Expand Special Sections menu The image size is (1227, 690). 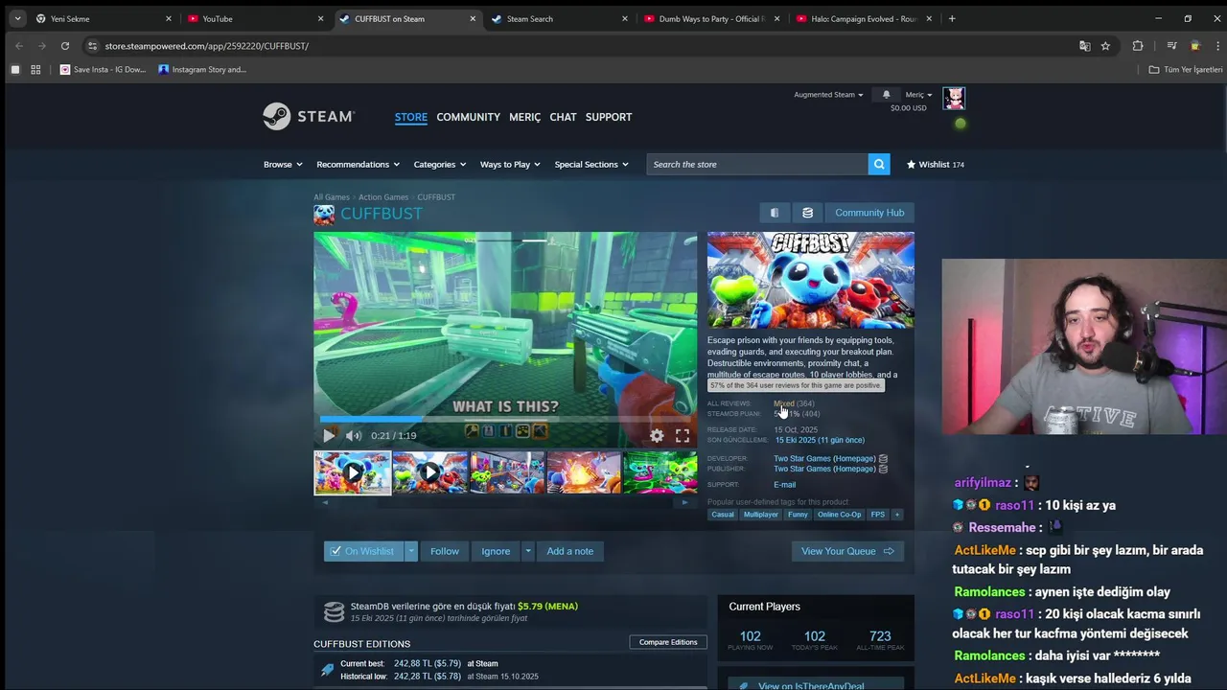pyautogui.click(x=591, y=164)
